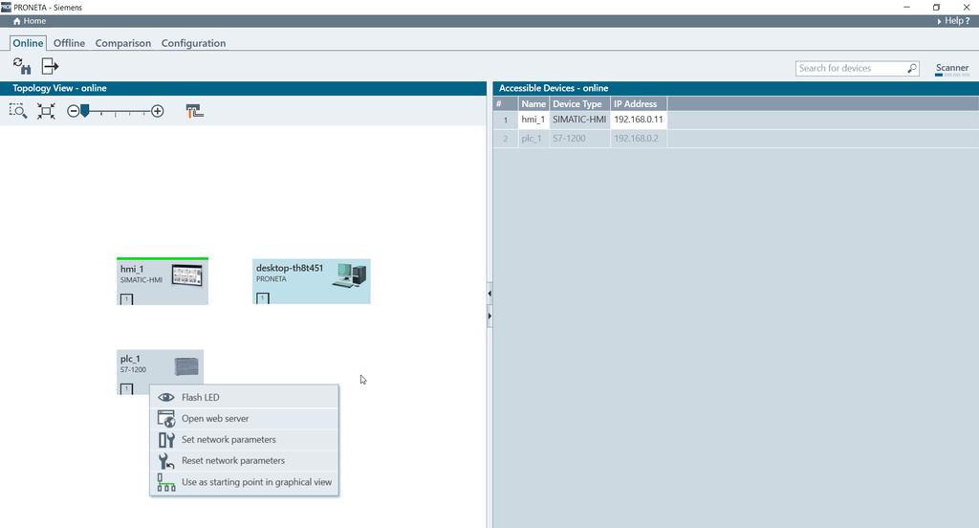Viewport: 979px width, 528px height.
Task: Click port 1 on plc_1 node
Action: (x=127, y=389)
